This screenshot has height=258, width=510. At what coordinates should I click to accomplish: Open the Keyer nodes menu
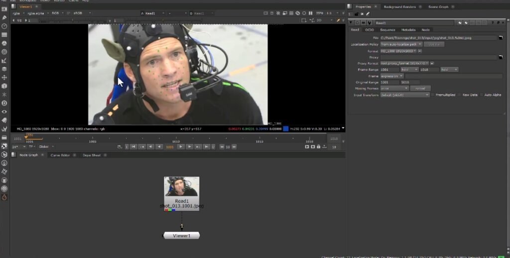4,60
